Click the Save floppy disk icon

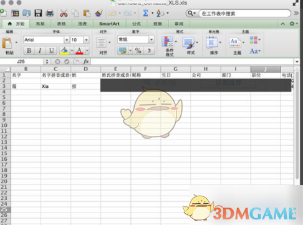click(38, 13)
